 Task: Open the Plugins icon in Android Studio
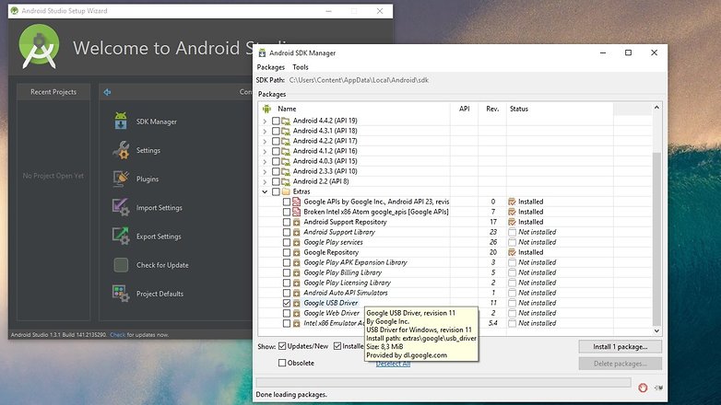pos(121,179)
